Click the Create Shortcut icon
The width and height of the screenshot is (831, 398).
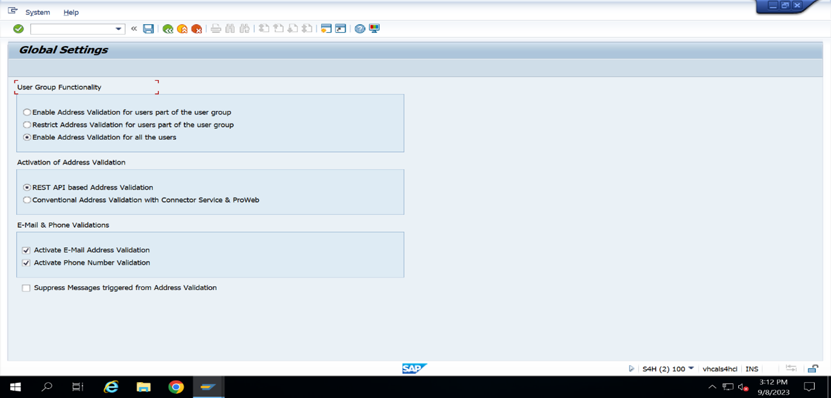click(341, 28)
